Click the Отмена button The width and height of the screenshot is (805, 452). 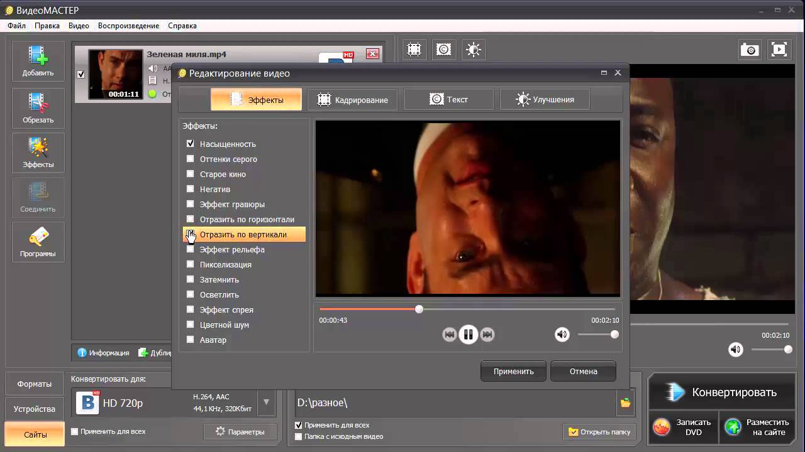pos(584,371)
